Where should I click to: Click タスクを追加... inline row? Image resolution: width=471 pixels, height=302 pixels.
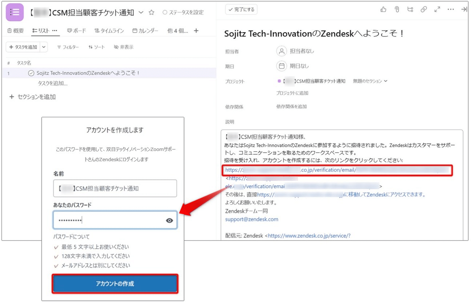click(53, 83)
